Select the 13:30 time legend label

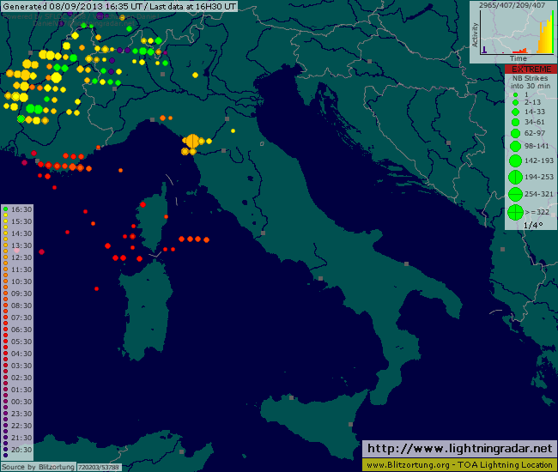pyautogui.click(x=21, y=245)
